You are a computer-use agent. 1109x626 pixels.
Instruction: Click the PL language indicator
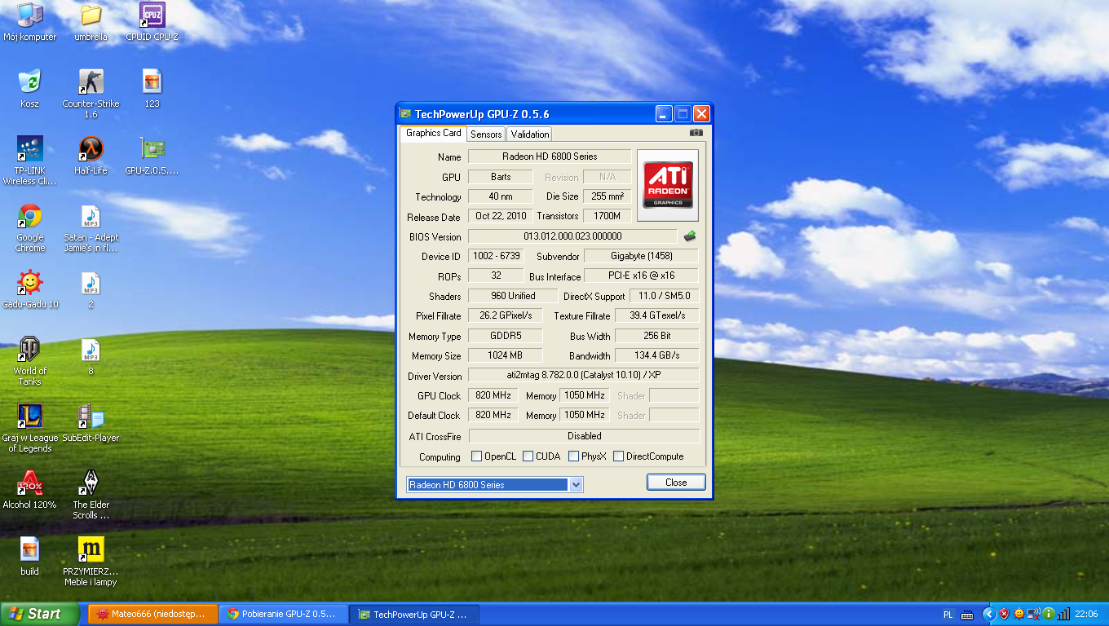(948, 615)
